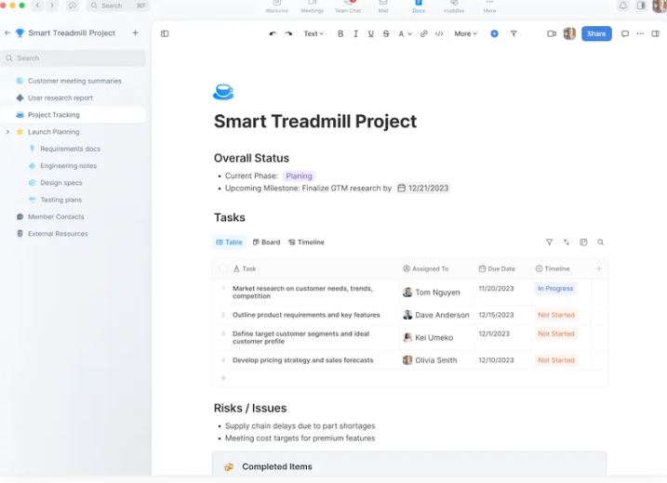
Task: Insert a link using the link icon
Action: (424, 33)
